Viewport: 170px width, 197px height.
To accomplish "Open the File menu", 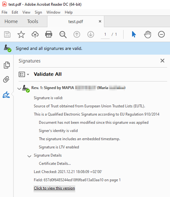I will [4, 12].
